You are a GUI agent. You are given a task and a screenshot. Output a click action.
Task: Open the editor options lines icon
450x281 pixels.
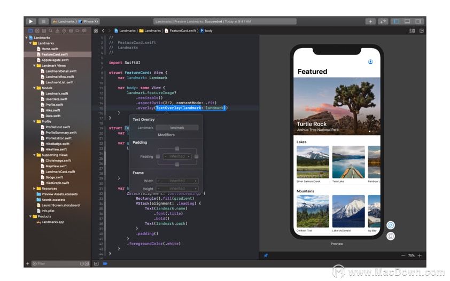coord(412,30)
